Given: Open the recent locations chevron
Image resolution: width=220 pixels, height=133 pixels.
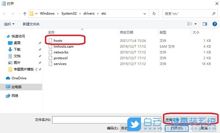Looking at the screenshot, I should [x=19, y=14].
